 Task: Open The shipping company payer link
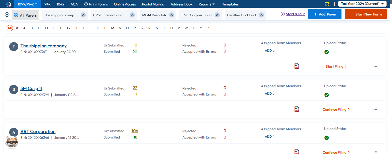(x=44, y=46)
